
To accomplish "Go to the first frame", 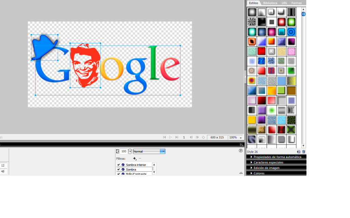I will click(164, 137).
